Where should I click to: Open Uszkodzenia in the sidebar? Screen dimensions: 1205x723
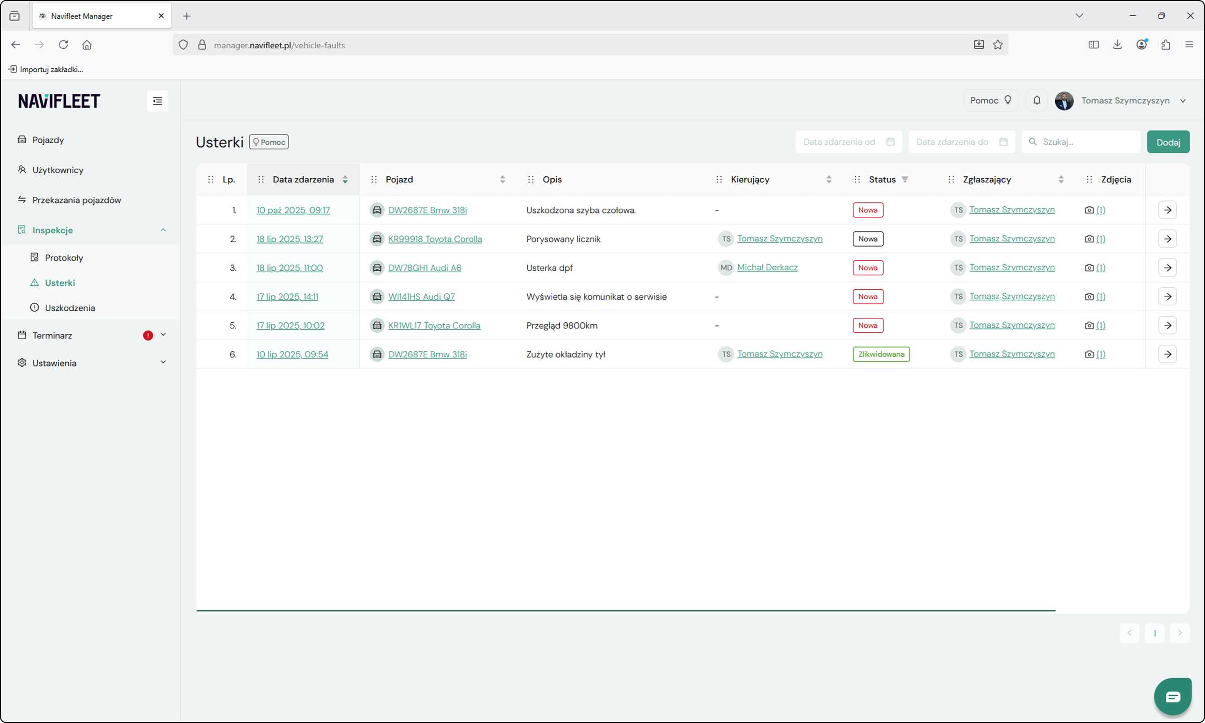70,308
